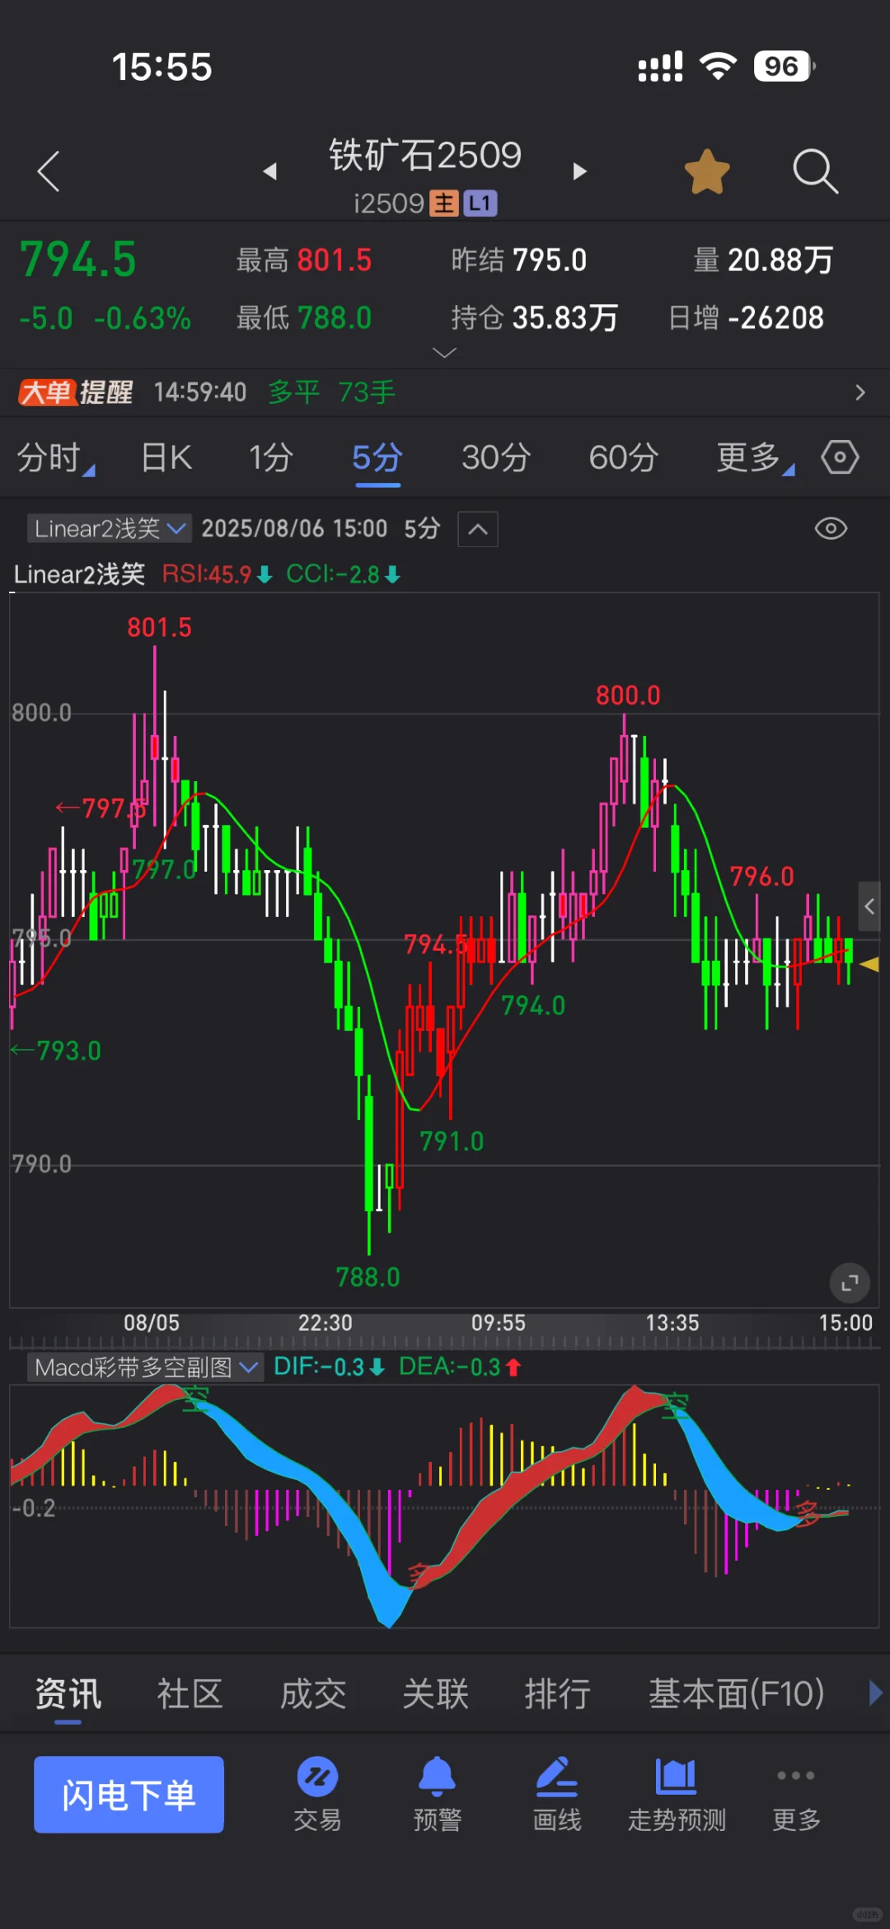Open Macd彩带多空副图 indicator dropdown
This screenshot has width=890, height=1929.
coord(145,1368)
